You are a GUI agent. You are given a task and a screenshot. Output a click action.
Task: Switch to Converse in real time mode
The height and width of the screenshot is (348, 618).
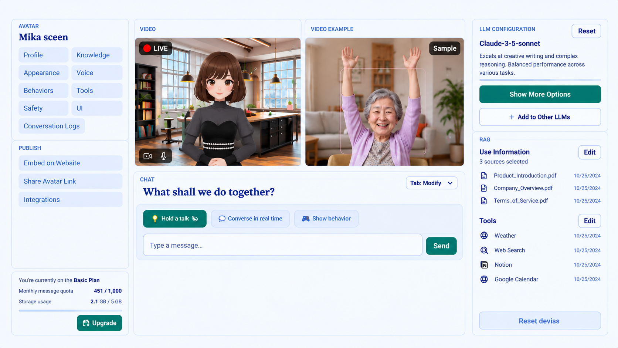click(x=250, y=219)
